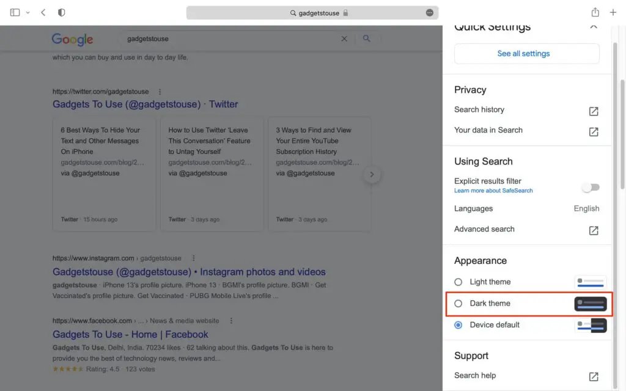Go back using the Safari back arrow

tap(43, 12)
